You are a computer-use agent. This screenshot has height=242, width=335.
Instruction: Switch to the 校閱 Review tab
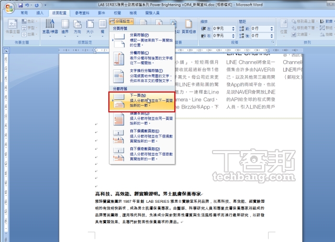[x=117, y=13]
